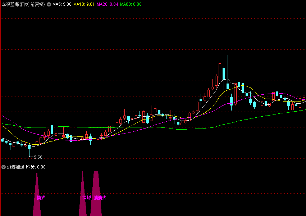Click the 螳螂捕蝉 indicator name
The width and height of the screenshot is (306, 216).
click(16, 167)
